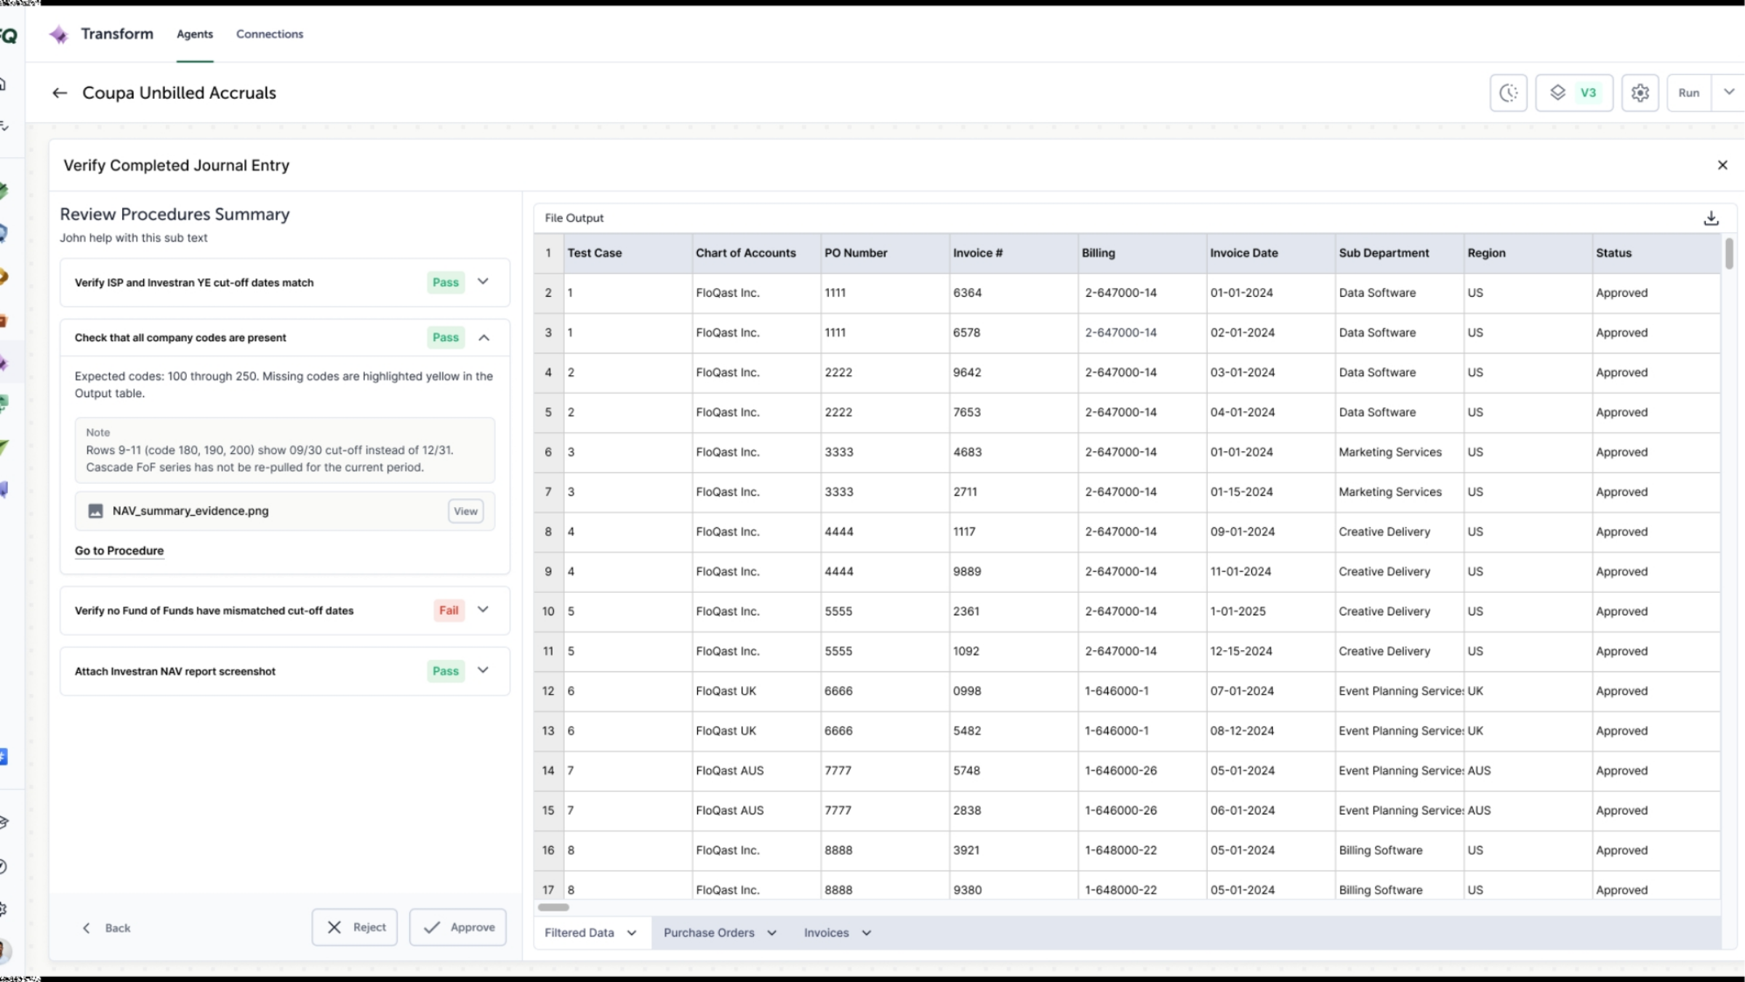Click the Test Case column header
The image size is (1745, 982).
[x=628, y=253]
